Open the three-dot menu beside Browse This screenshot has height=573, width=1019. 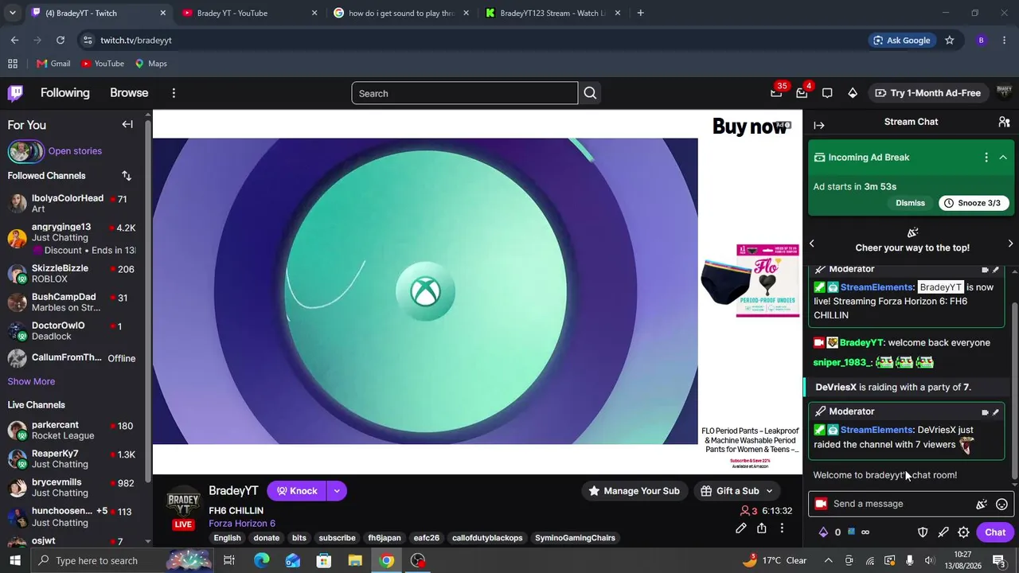click(x=174, y=93)
